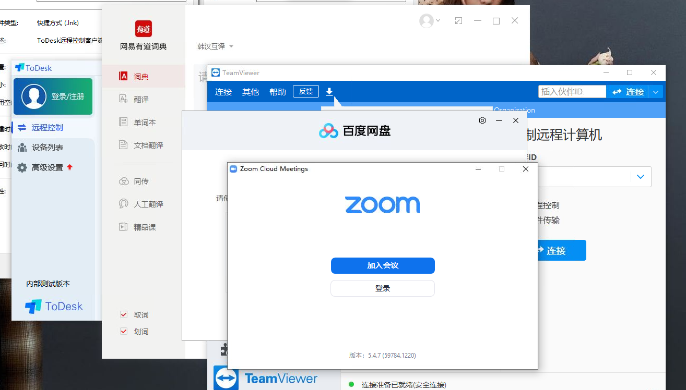Click the 词典 red A icon
The height and width of the screenshot is (390, 686).
[x=124, y=76]
